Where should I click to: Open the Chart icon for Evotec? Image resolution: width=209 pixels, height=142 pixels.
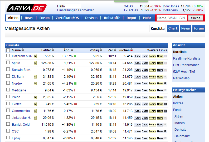click(x=145, y=104)
